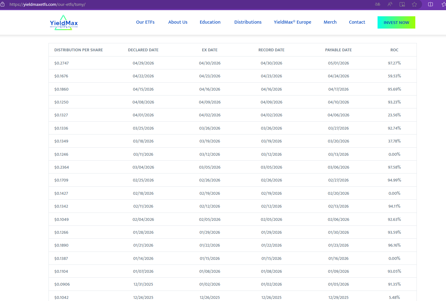
Task: Select the ROC value 96.16%
Action: click(394, 245)
